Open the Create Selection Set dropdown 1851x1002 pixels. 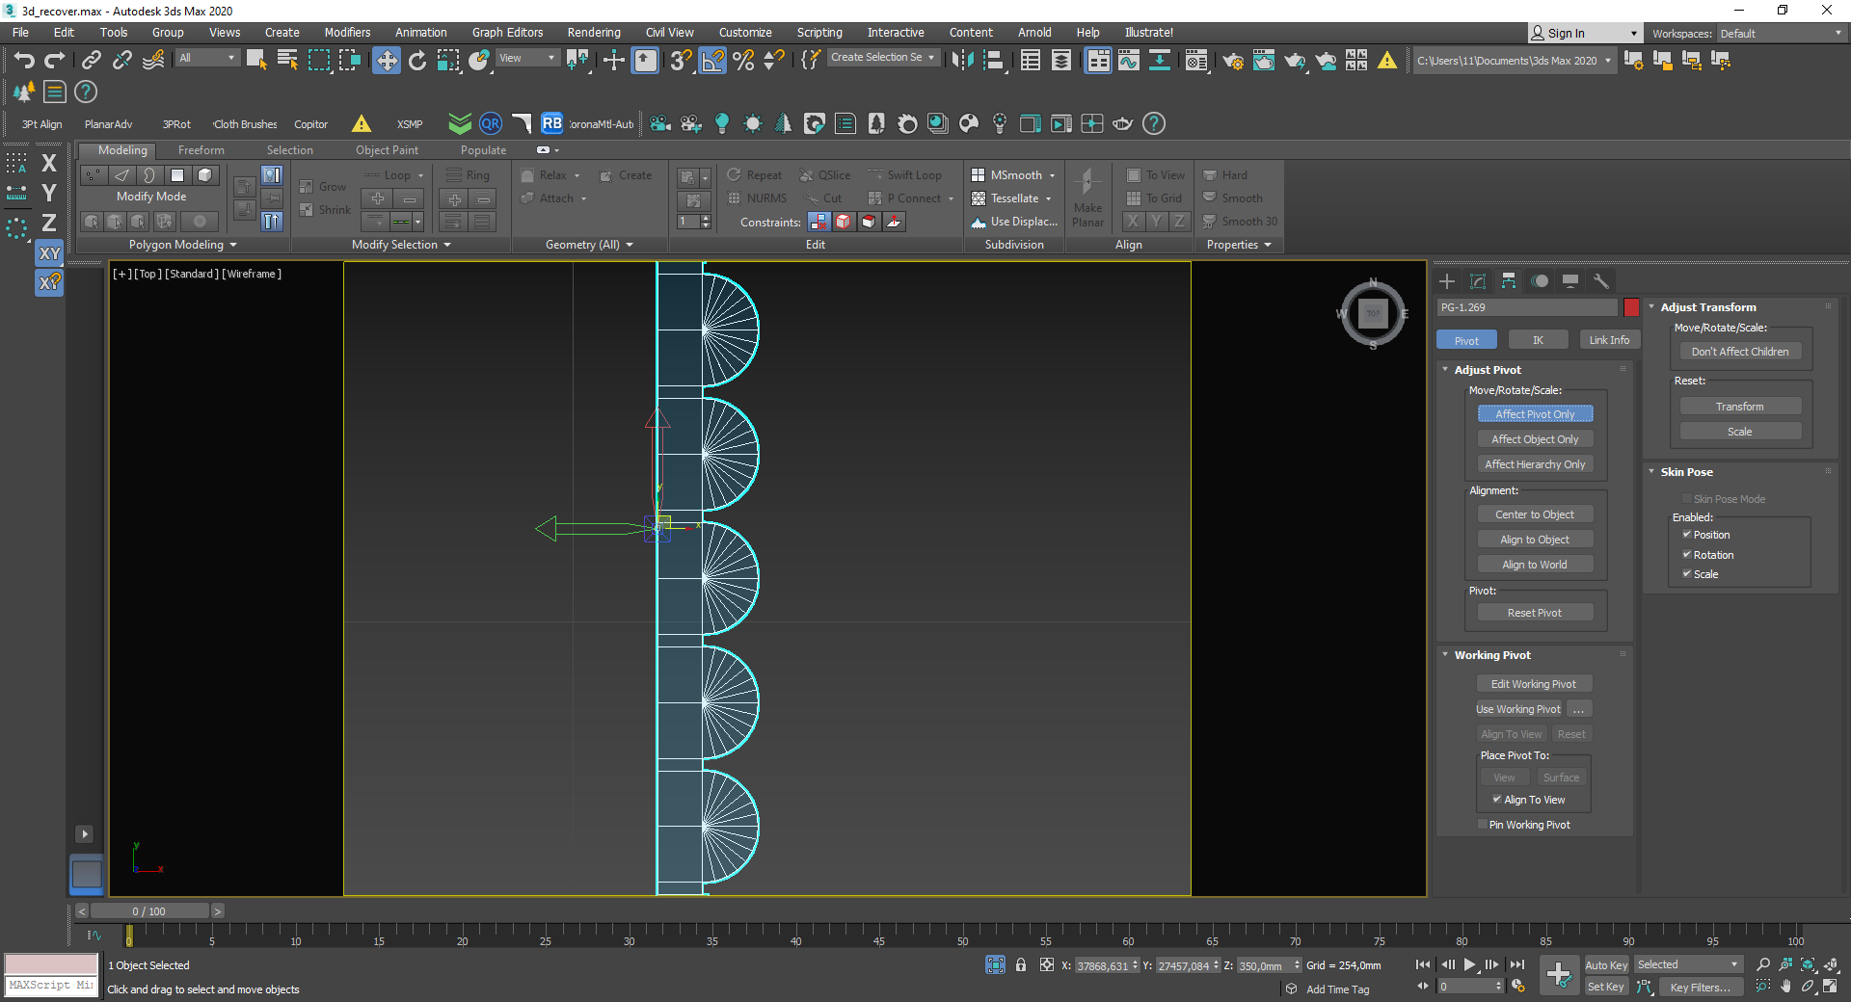coord(882,58)
